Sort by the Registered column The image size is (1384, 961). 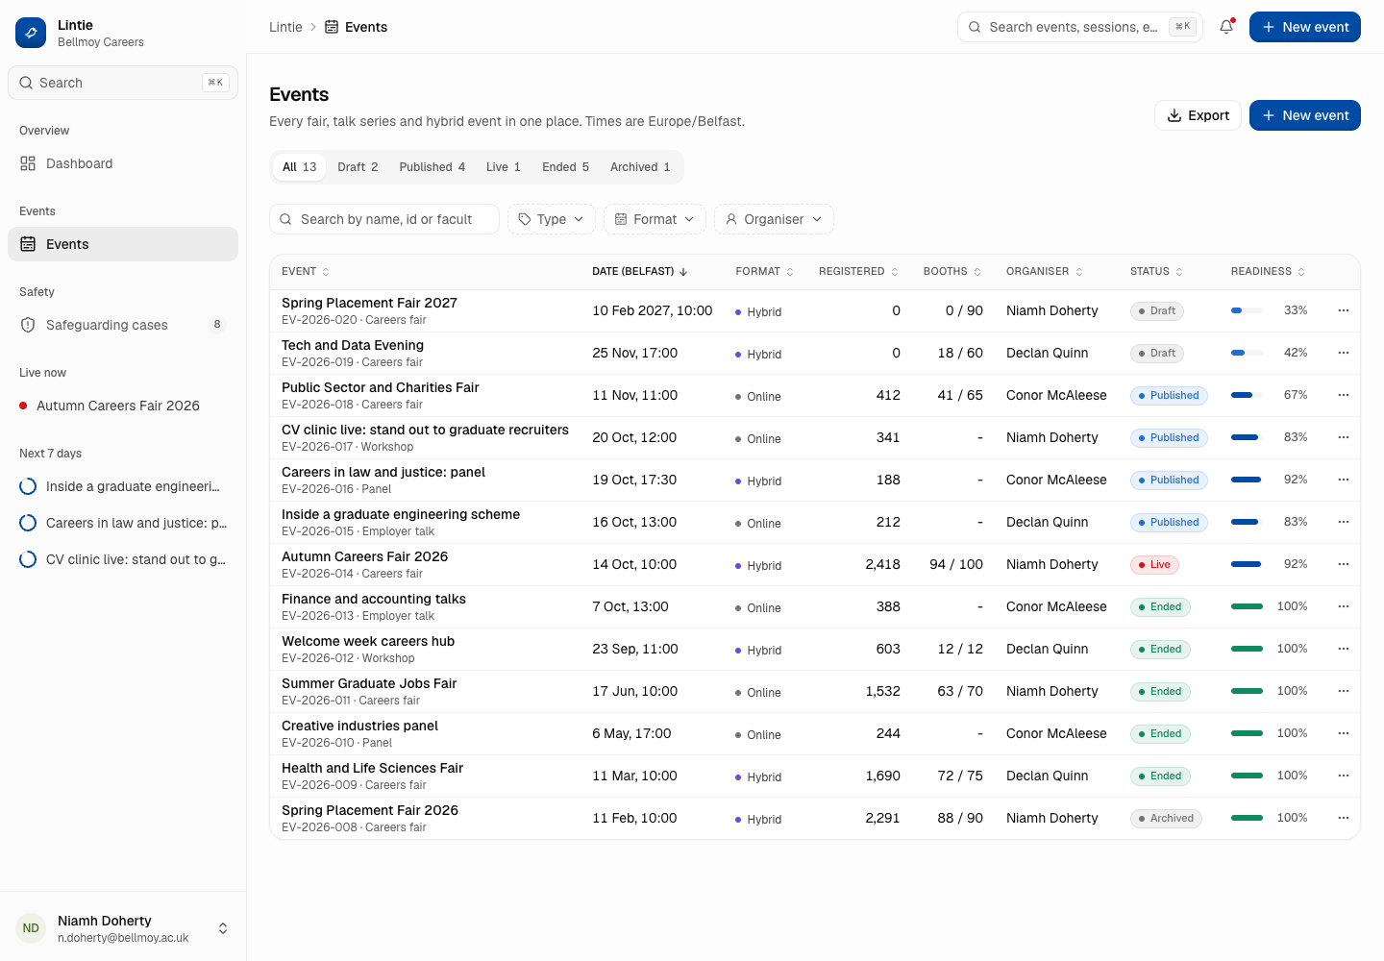click(858, 272)
